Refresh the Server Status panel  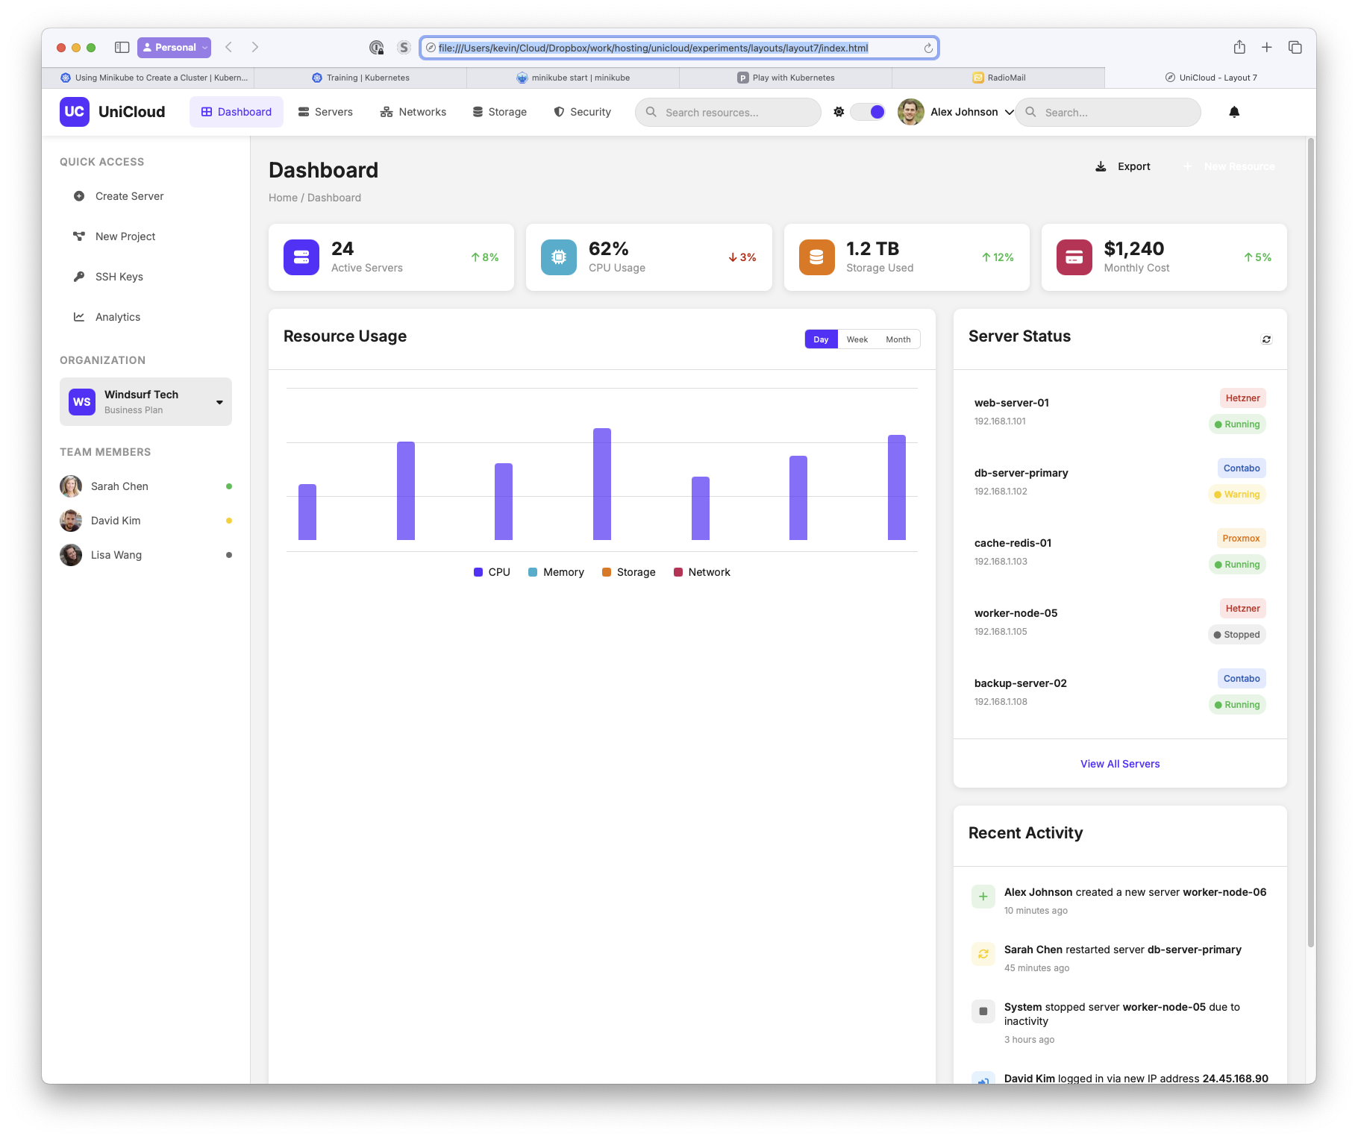coord(1266,339)
